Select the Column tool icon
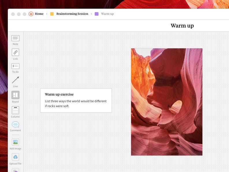This screenshot has width=229, height=172. [15, 110]
